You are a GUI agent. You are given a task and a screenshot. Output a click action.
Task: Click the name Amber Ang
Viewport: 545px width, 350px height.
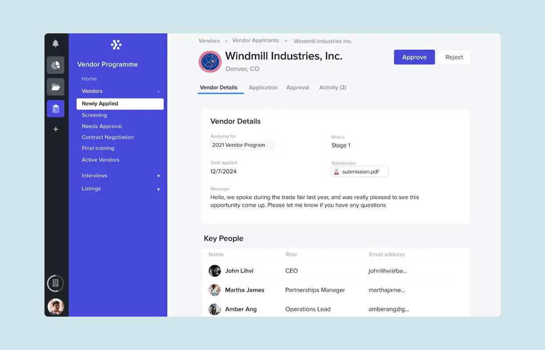(x=241, y=310)
